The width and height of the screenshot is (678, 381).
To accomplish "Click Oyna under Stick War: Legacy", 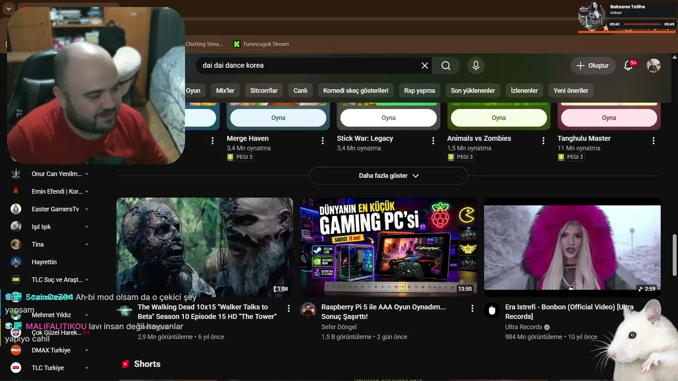I will tap(389, 118).
